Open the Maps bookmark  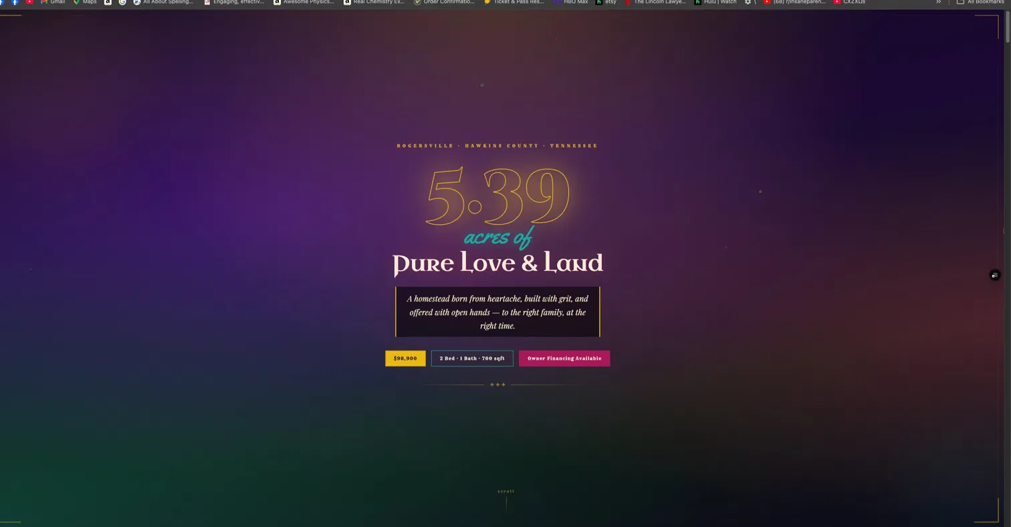coord(85,2)
